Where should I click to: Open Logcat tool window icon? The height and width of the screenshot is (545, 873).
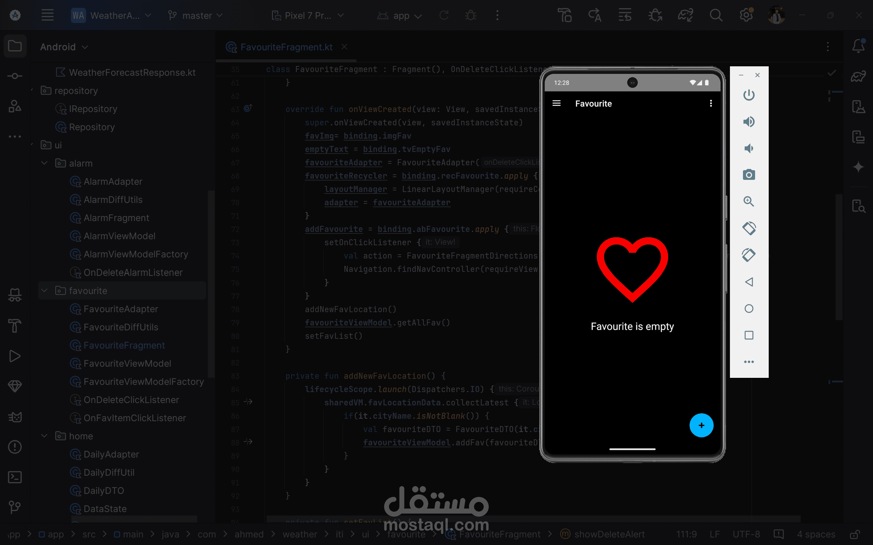[x=15, y=417]
